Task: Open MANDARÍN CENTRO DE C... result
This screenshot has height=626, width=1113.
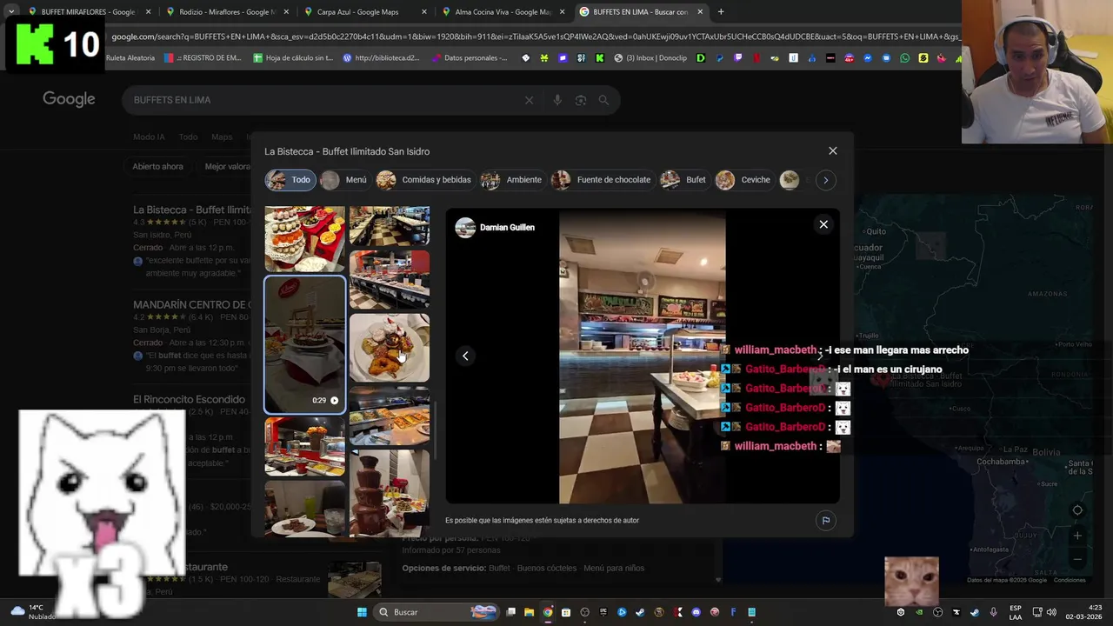Action: coord(192,305)
